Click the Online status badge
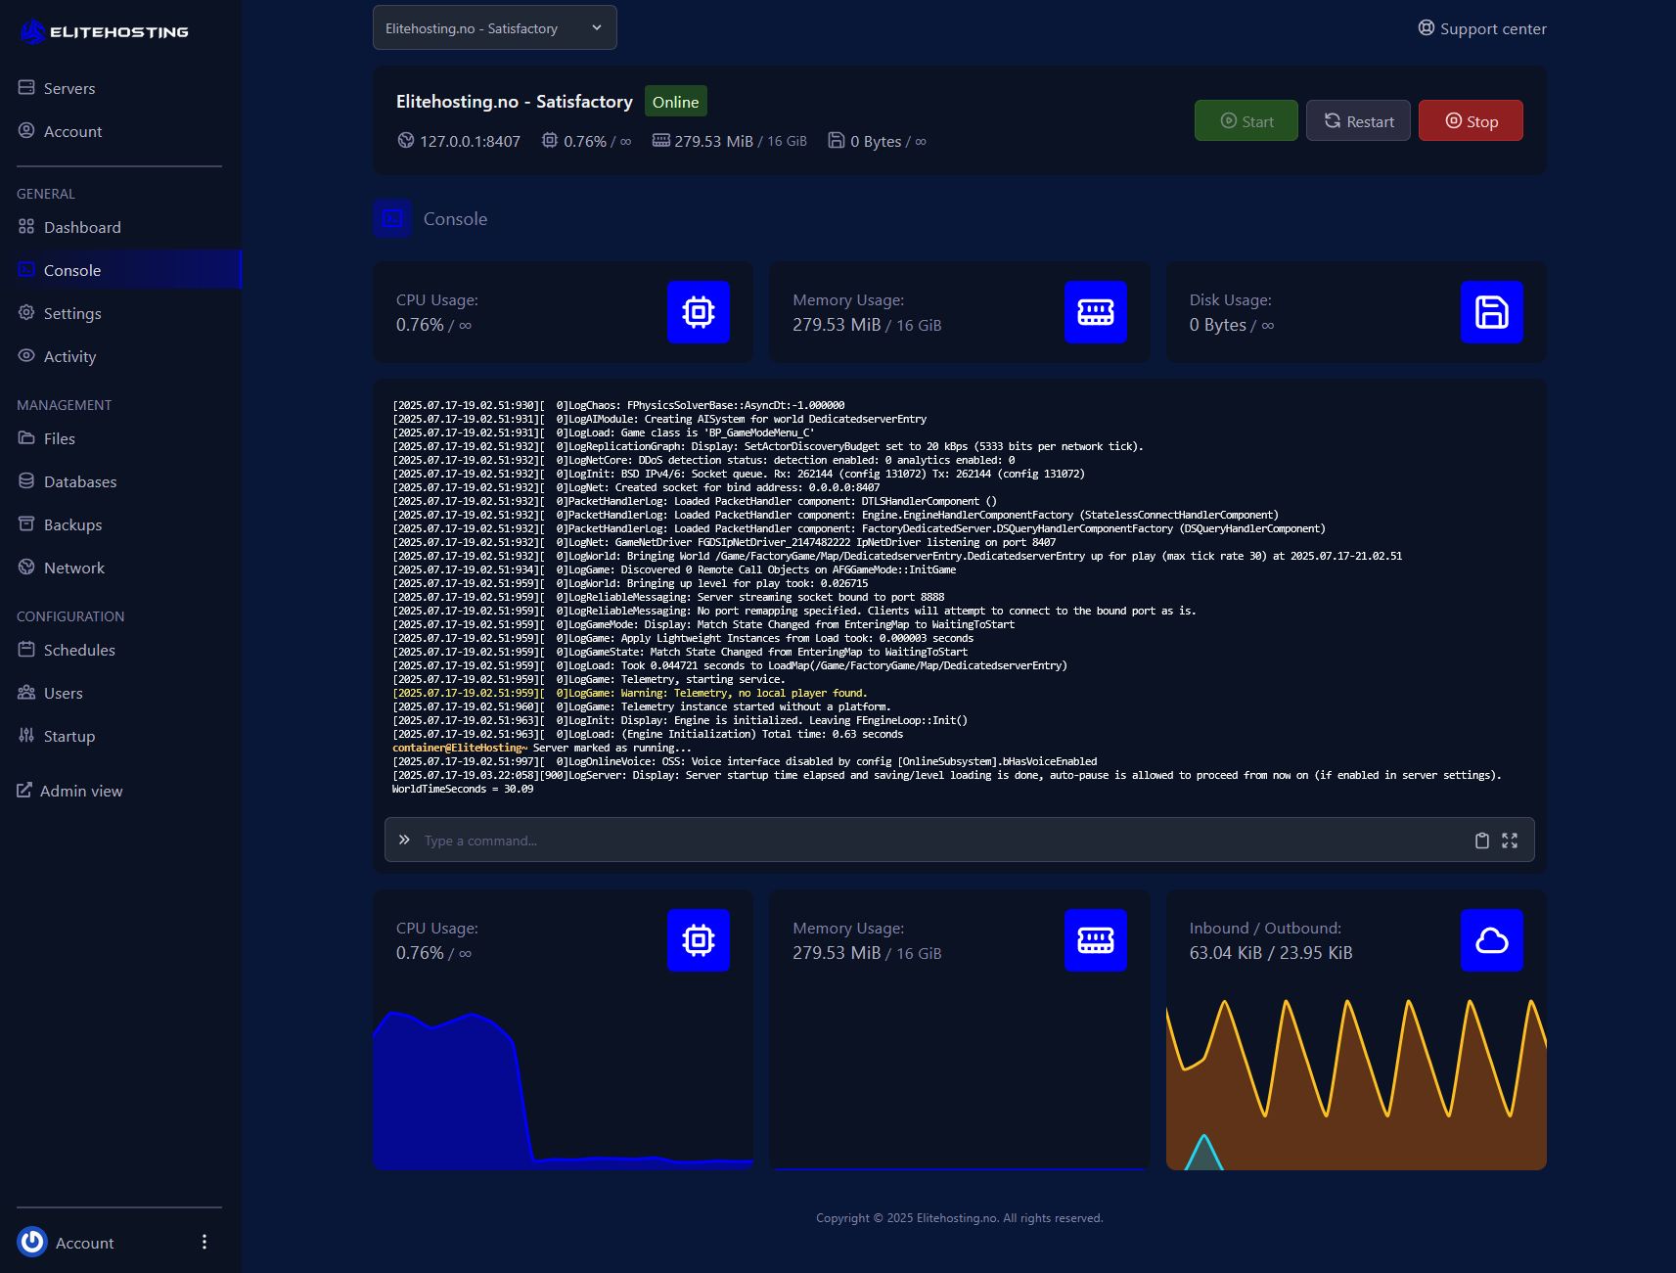The image size is (1676, 1273). [676, 102]
